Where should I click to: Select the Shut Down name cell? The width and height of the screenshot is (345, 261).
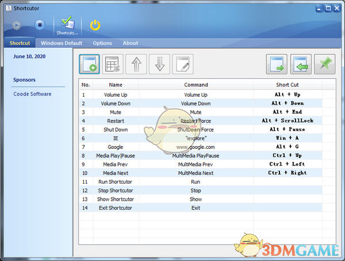[x=116, y=129]
